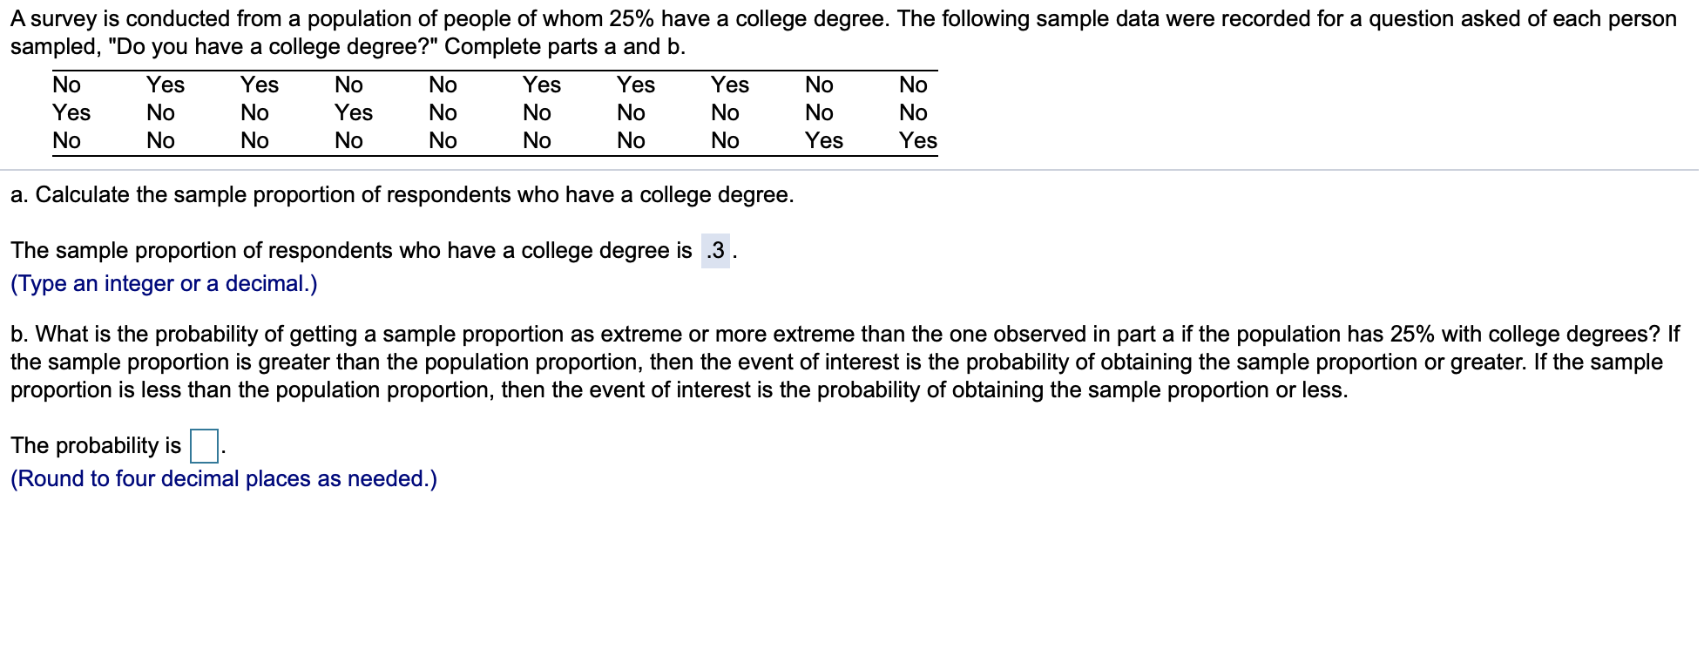Click the horizontal divider line under the table
Image resolution: width=1704 pixels, height=650 pixels.
[852, 168]
